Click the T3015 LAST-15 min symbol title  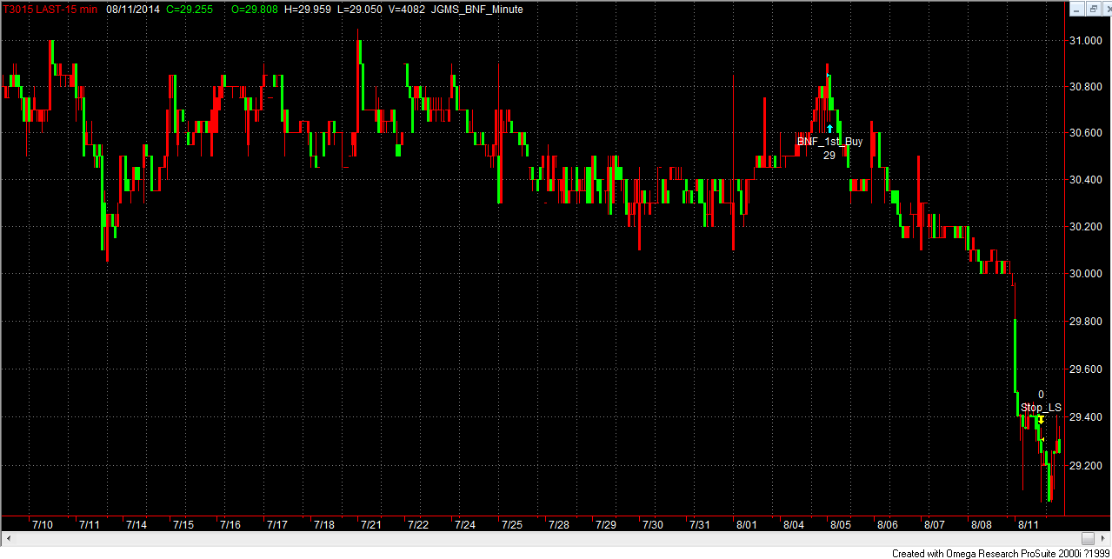tap(50, 9)
